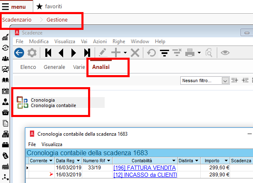Expand the Nessun filtro combo box

[x=225, y=81]
